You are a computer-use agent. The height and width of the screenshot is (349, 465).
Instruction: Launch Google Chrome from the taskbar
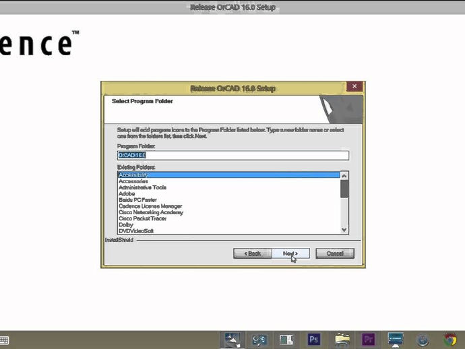[x=450, y=340]
